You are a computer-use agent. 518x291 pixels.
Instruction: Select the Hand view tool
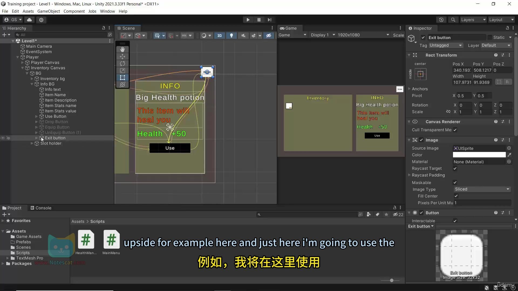pos(122,49)
